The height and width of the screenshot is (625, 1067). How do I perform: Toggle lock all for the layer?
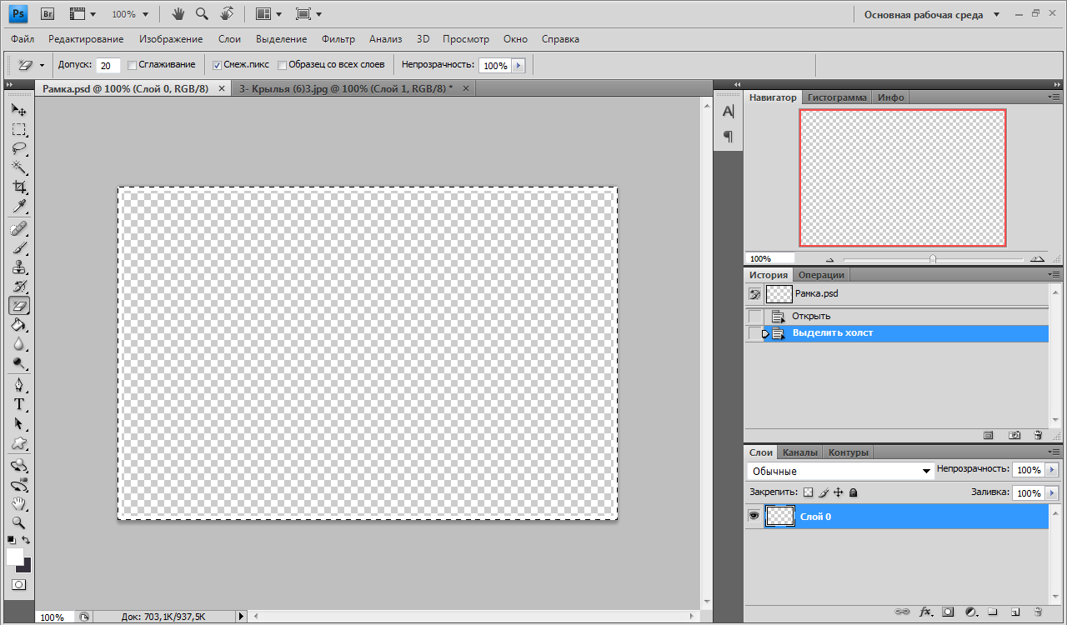click(853, 492)
